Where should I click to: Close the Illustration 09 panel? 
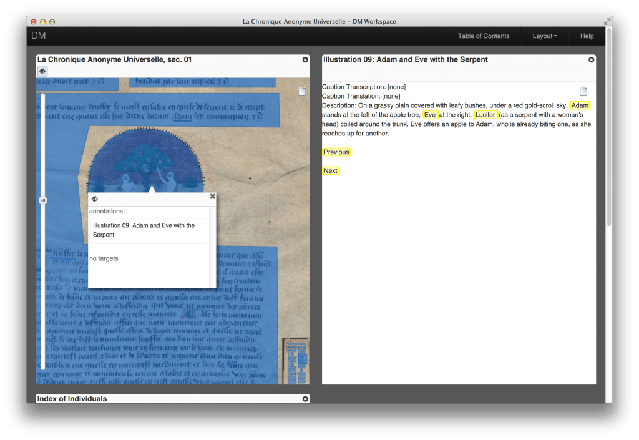(592, 59)
